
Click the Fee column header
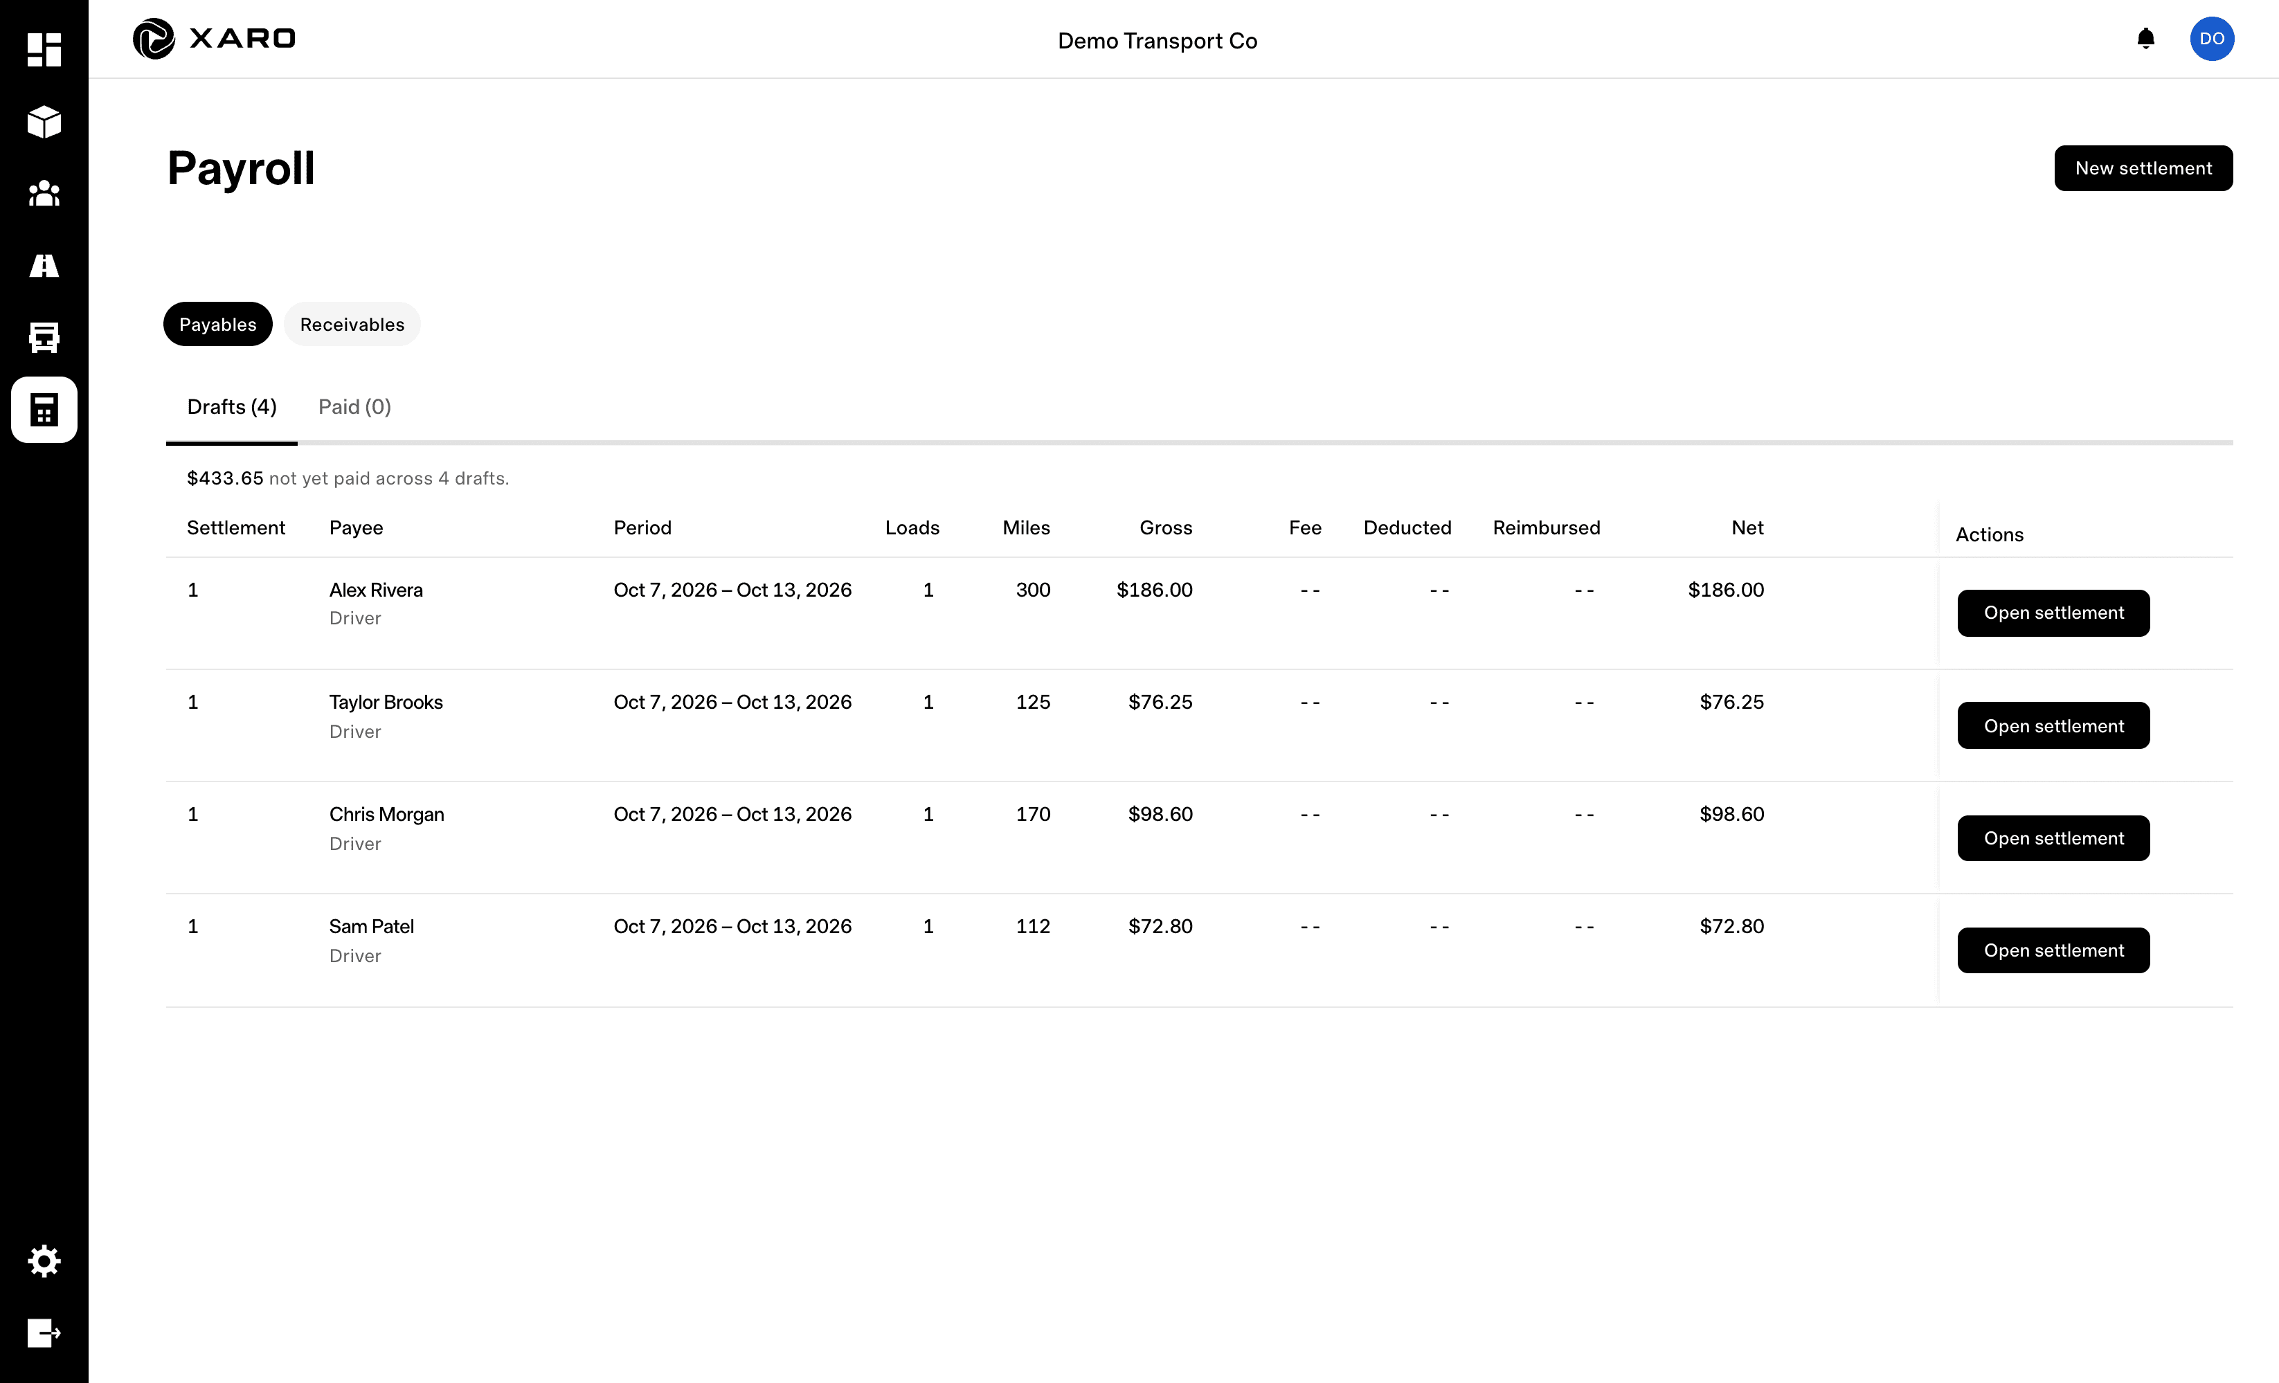pyautogui.click(x=1305, y=527)
